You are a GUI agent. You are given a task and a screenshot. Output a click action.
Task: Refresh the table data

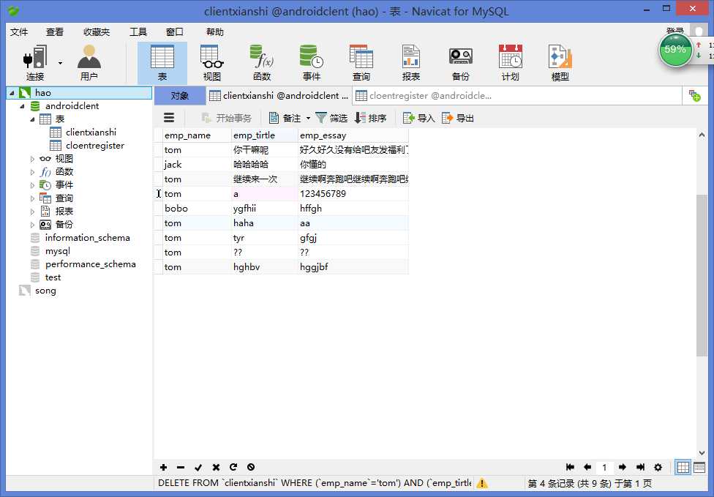click(x=233, y=467)
